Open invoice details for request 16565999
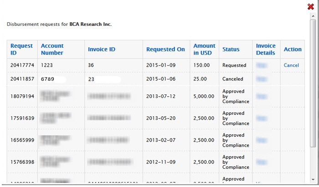Image resolution: width=319 pixels, height=187 pixels. point(261,140)
